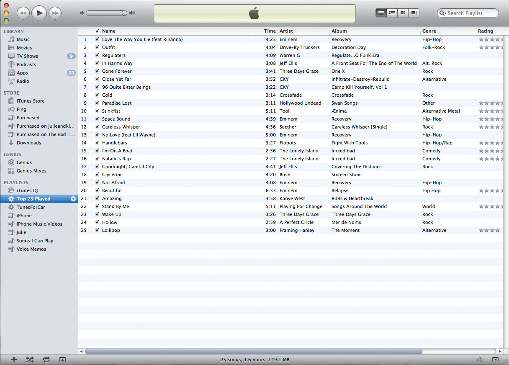The image size is (509, 365).
Task: Click the scroll left arrow
Action: [82, 351]
